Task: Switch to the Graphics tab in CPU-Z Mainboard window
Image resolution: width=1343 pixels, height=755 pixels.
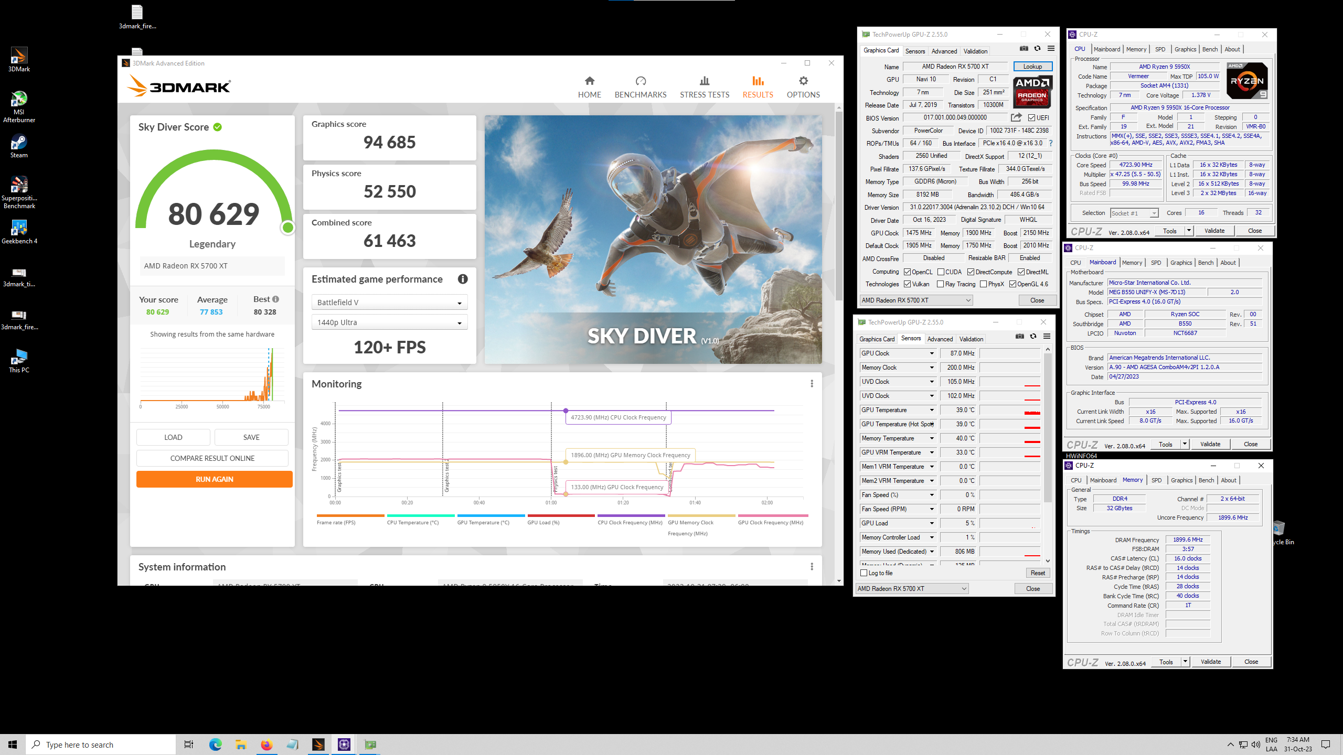Action: point(1181,263)
